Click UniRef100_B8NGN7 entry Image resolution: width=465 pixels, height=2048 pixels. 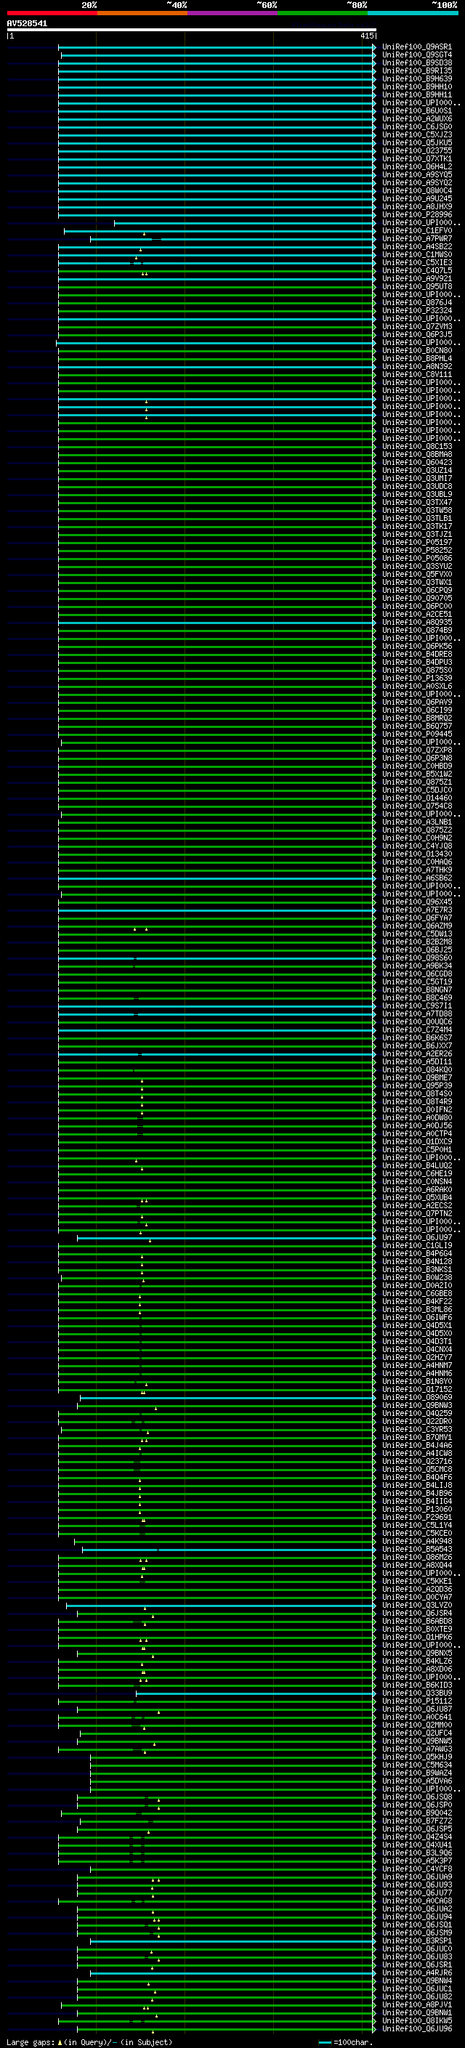coord(416,989)
